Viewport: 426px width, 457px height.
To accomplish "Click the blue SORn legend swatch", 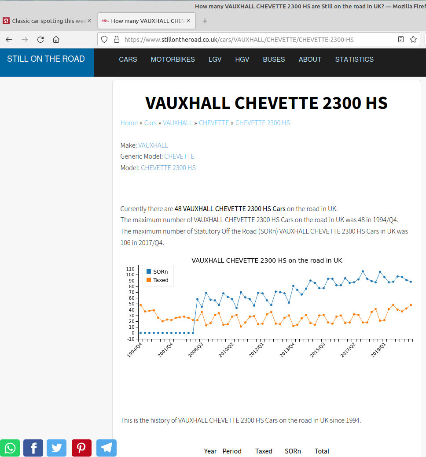I will (149, 272).
